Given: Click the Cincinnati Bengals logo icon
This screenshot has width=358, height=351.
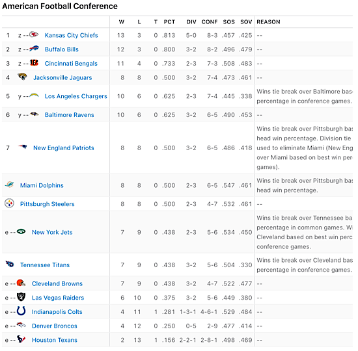Looking at the screenshot, I should point(34,62).
